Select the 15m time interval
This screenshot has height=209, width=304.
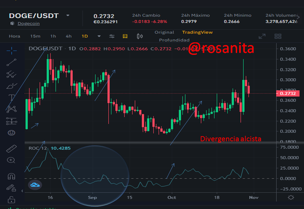[35, 36]
